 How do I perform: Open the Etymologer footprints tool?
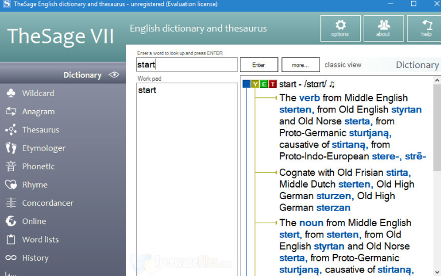point(35,148)
